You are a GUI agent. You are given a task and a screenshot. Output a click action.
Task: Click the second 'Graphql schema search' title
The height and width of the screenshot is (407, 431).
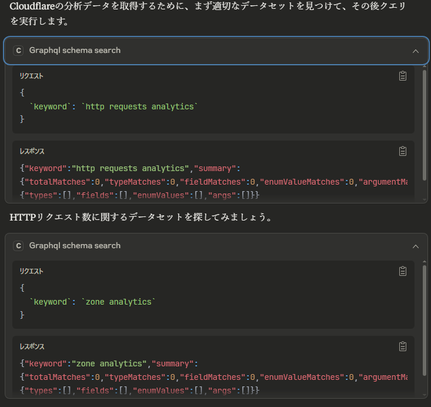coord(75,246)
